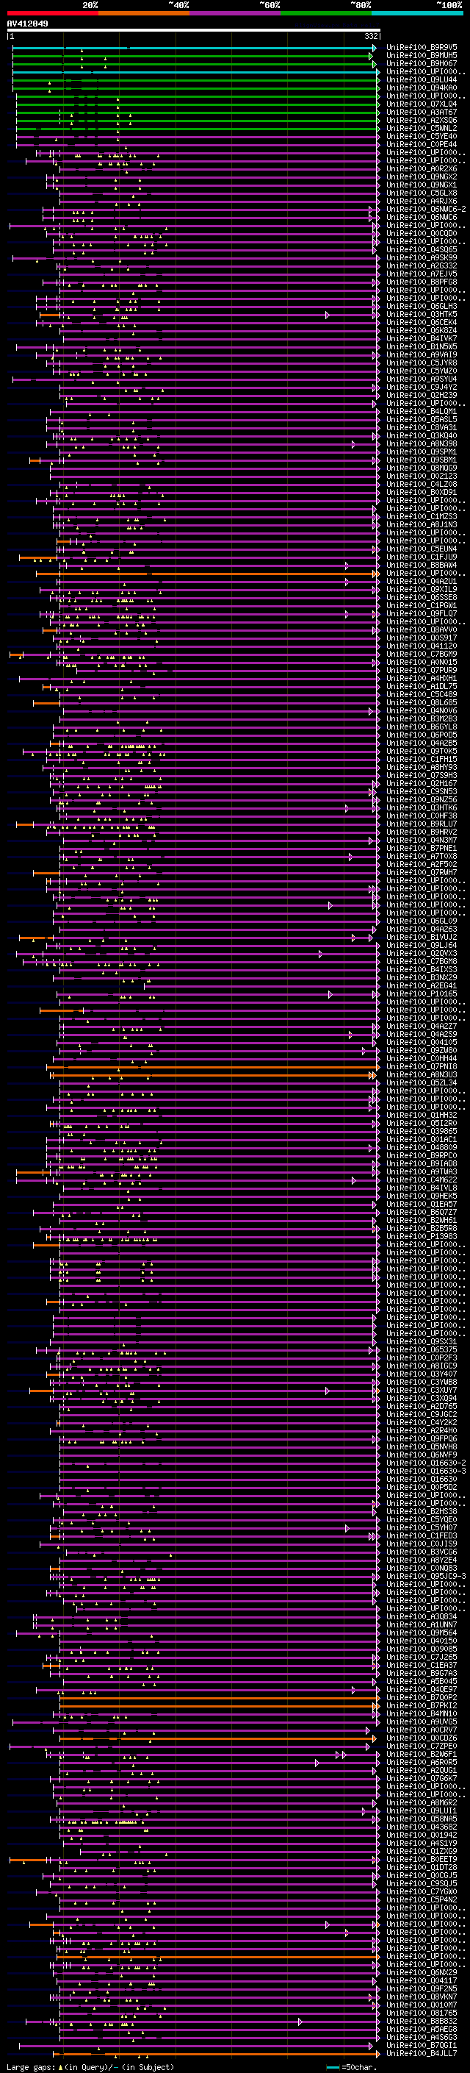The height and width of the screenshot is (2073, 470).
Task: Open hit UniRef100_A8IGC9
Action: pyautogui.click(x=422, y=1365)
